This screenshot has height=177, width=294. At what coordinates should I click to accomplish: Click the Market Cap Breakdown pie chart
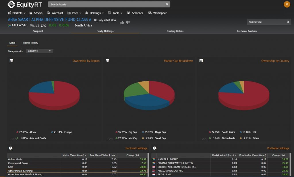tap(149, 95)
